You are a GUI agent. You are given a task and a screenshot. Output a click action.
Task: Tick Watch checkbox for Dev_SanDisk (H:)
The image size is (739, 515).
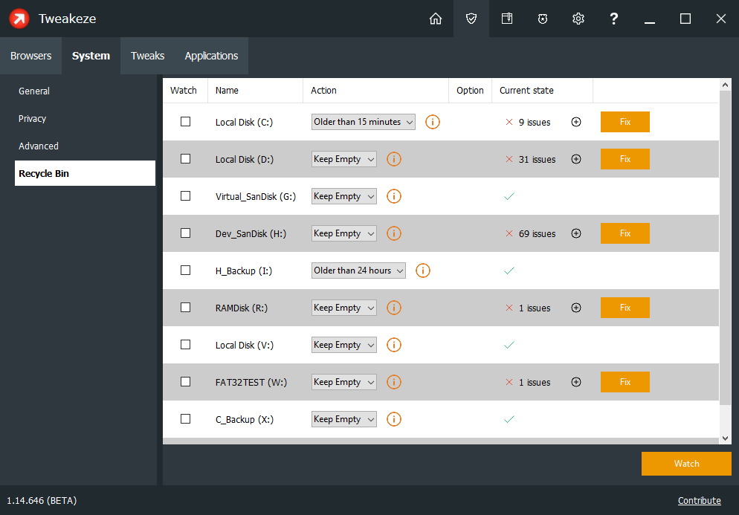pyautogui.click(x=186, y=233)
